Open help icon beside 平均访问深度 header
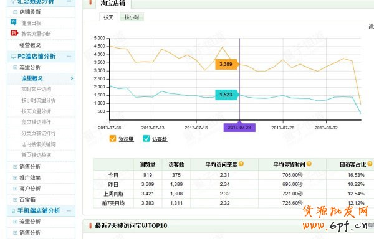Image resolution: width=374 pixels, height=239 pixels. pyautogui.click(x=241, y=164)
